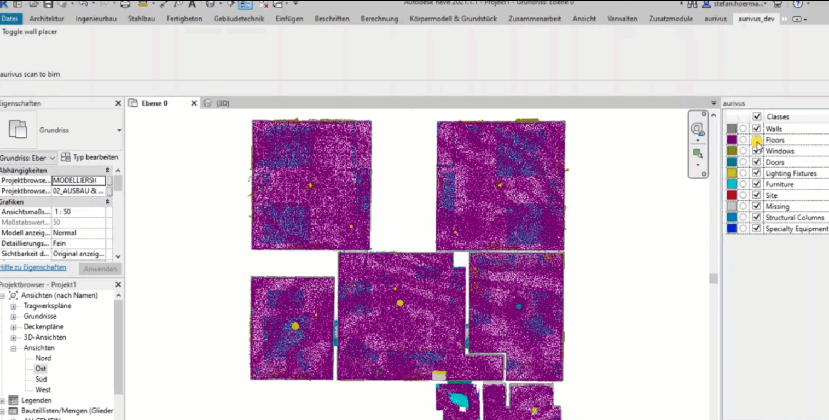Uncheck the Walls class checkbox

pyautogui.click(x=757, y=129)
